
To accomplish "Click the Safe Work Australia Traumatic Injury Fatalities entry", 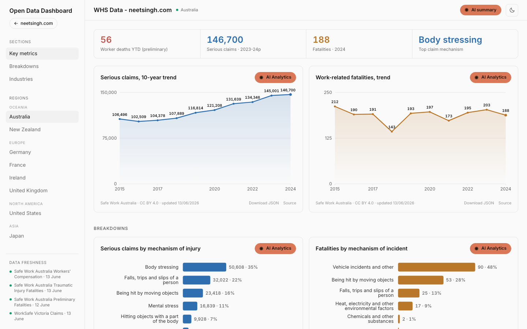I will (x=42, y=288).
